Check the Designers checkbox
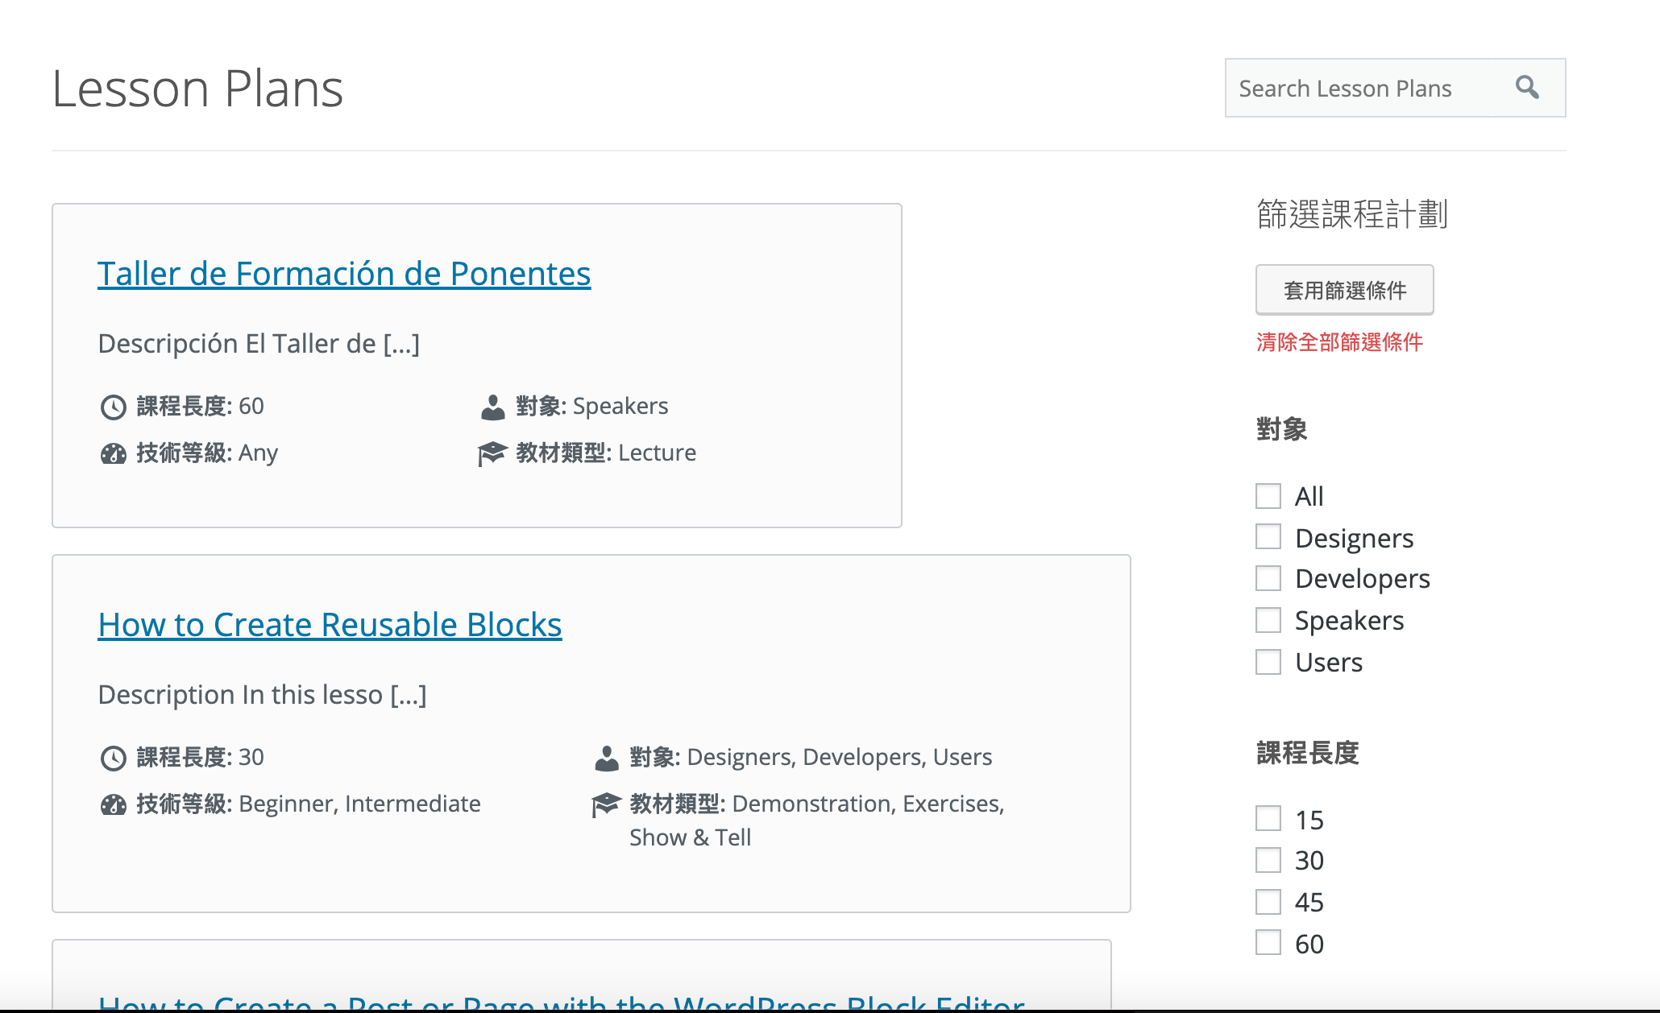Screen dimensions: 1660x1013 [1268, 537]
